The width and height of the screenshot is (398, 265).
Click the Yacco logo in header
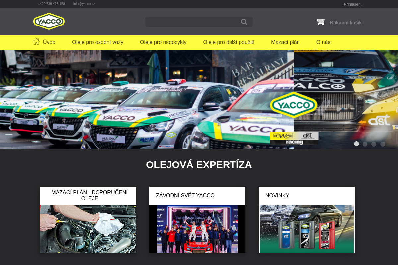(x=49, y=21)
